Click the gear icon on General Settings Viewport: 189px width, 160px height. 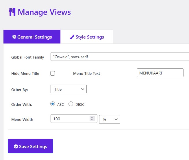click(x=14, y=37)
